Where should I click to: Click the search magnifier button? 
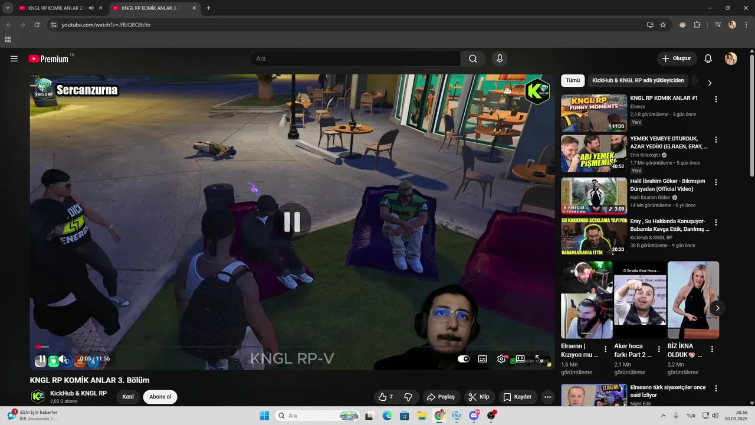(473, 58)
